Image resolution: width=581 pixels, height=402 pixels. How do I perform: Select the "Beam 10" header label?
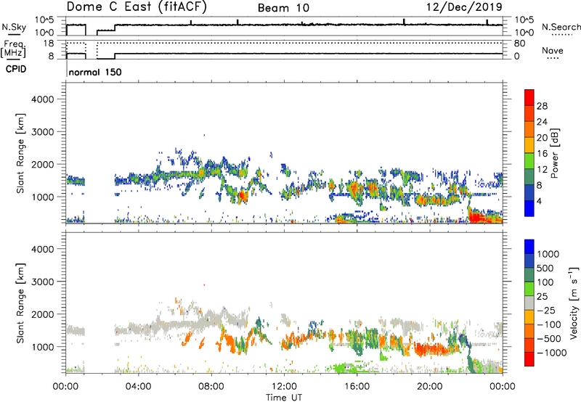click(283, 8)
